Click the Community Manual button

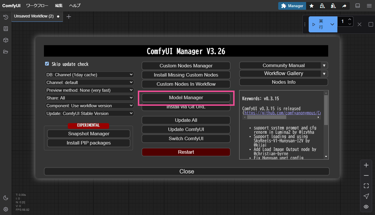coord(281,65)
